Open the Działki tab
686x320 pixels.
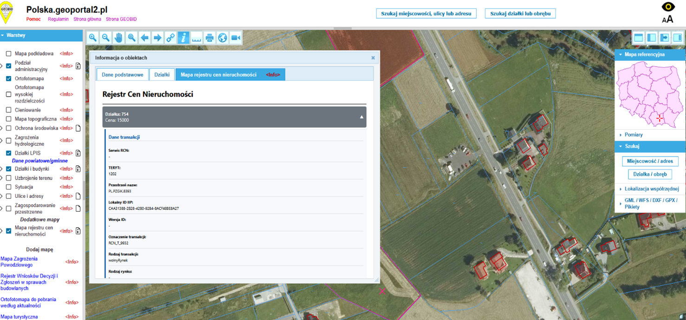pyautogui.click(x=162, y=75)
